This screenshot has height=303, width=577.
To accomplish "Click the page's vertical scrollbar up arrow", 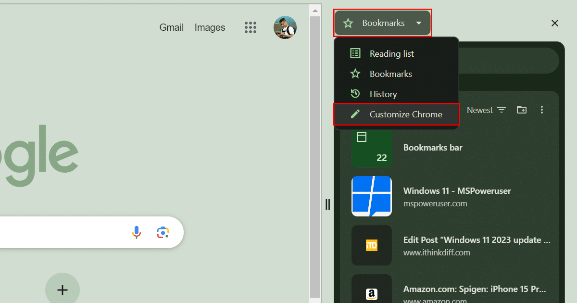I will click(x=315, y=10).
